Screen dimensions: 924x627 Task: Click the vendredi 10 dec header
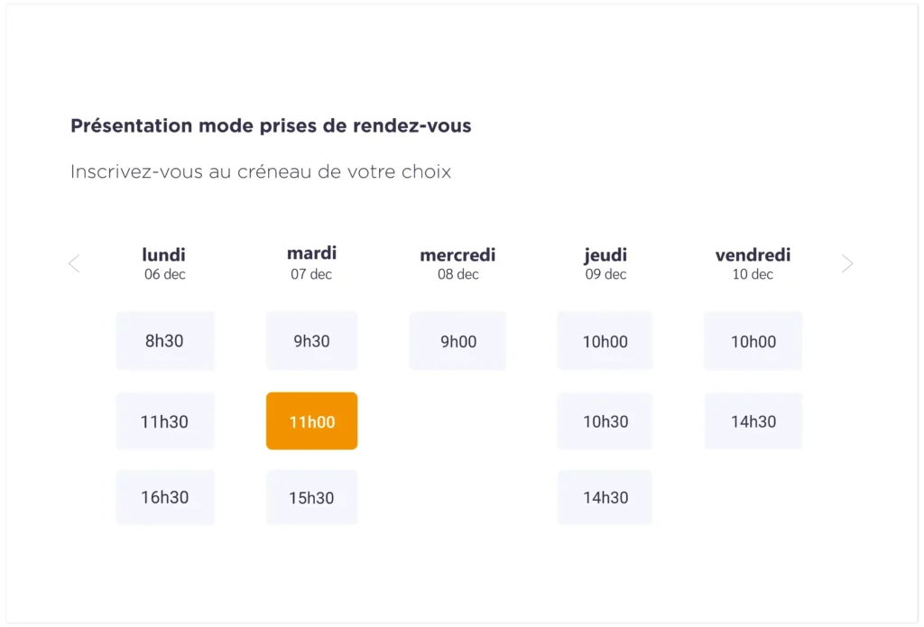click(753, 263)
